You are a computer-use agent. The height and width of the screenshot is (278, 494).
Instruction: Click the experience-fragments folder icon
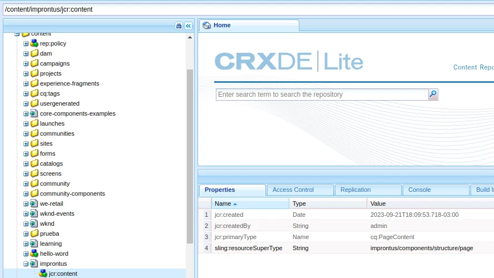pos(34,83)
